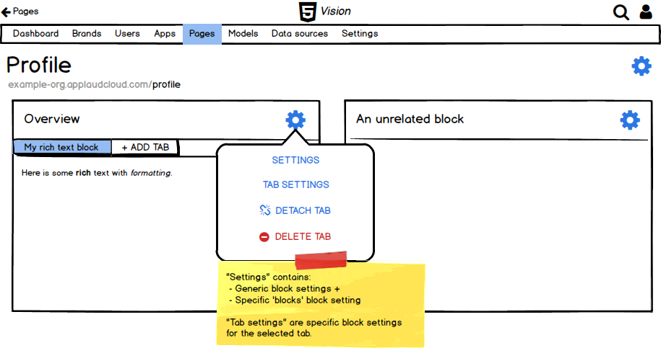
Task: Open gear icon on An unrelated block
Action: 630,120
